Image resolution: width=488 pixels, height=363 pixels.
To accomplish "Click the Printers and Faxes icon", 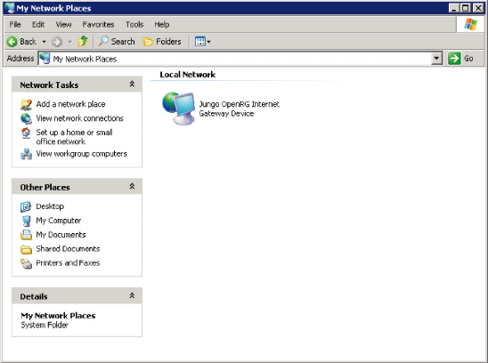I will pos(26,263).
